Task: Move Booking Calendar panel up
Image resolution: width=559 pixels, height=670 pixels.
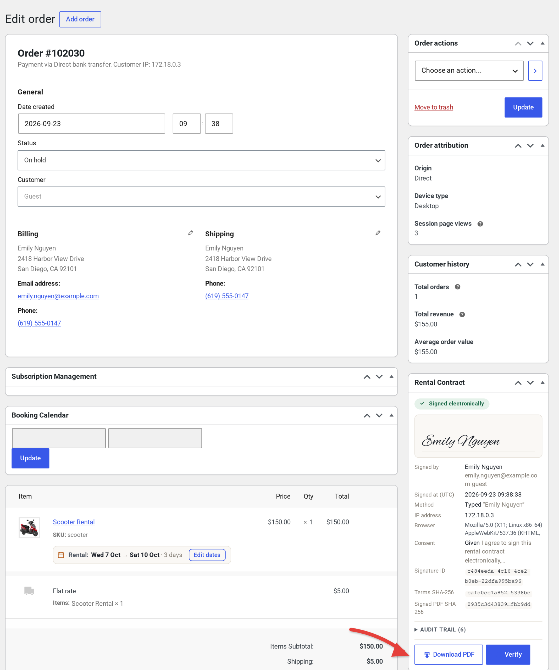Action: pyautogui.click(x=367, y=415)
